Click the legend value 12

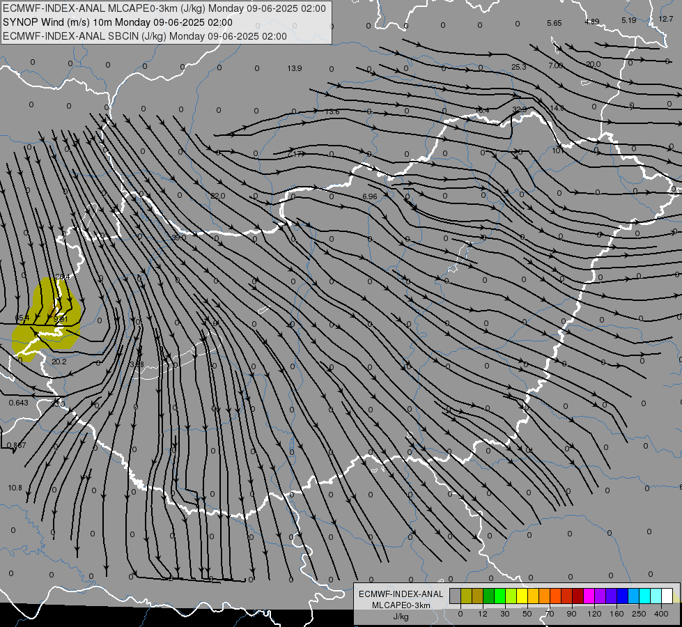click(482, 614)
